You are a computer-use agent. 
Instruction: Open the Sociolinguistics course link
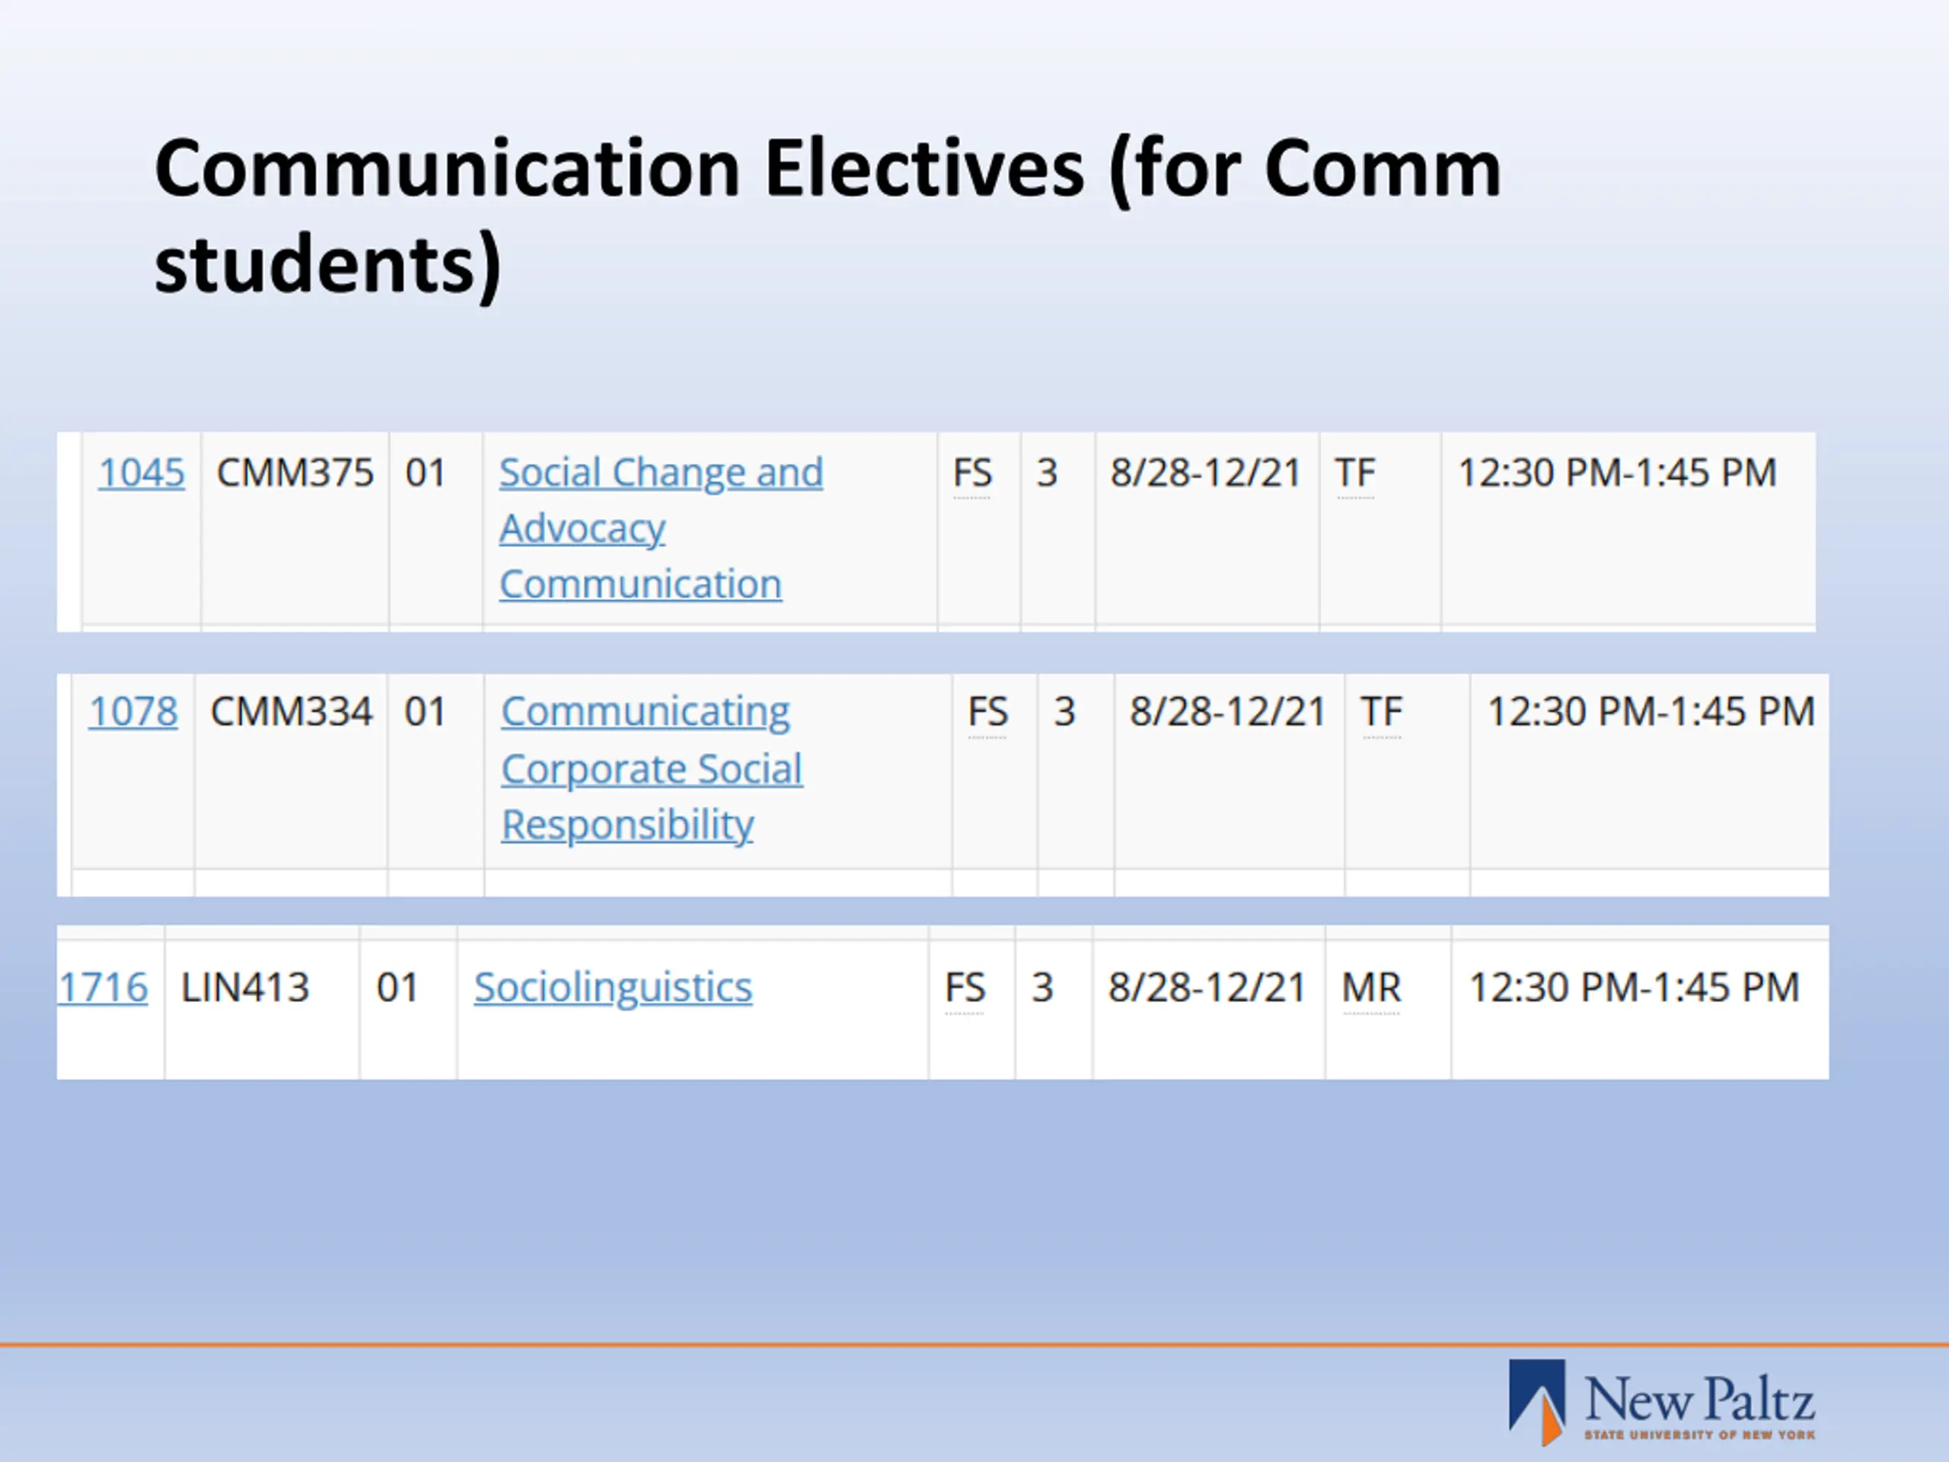point(613,988)
